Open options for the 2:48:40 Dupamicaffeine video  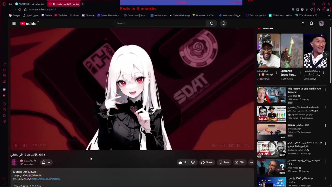click(325, 108)
